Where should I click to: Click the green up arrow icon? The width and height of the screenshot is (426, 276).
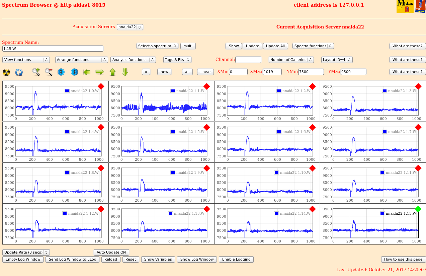tap(112, 72)
